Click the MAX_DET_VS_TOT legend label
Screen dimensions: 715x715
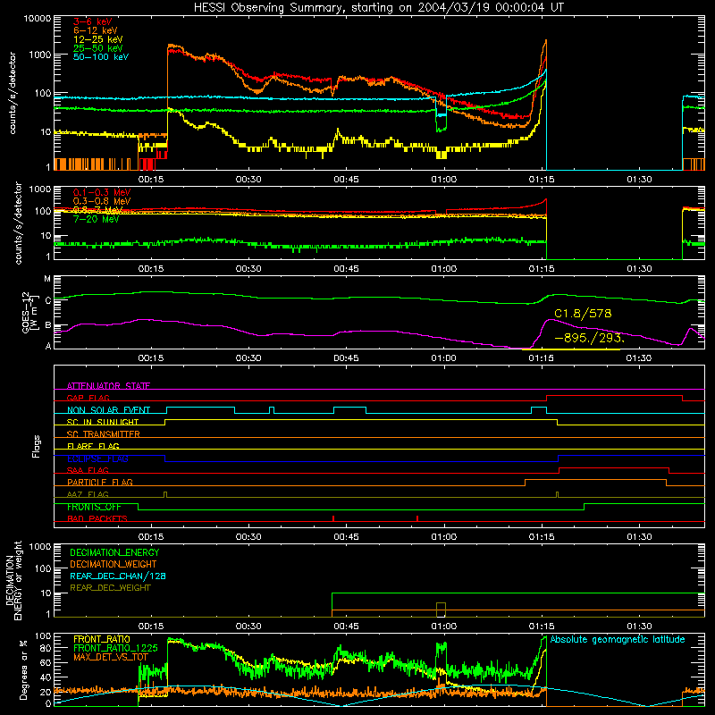coord(111,657)
